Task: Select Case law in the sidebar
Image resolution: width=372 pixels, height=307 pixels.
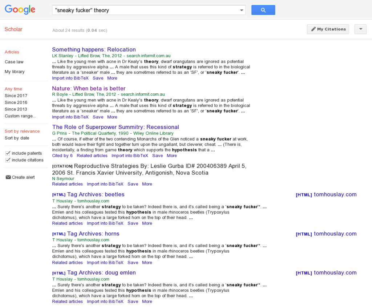Action: pyautogui.click(x=14, y=62)
